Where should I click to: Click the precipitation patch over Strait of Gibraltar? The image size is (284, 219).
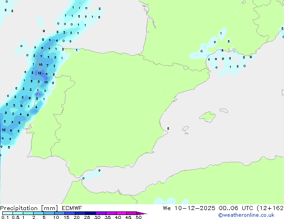pos(92,175)
